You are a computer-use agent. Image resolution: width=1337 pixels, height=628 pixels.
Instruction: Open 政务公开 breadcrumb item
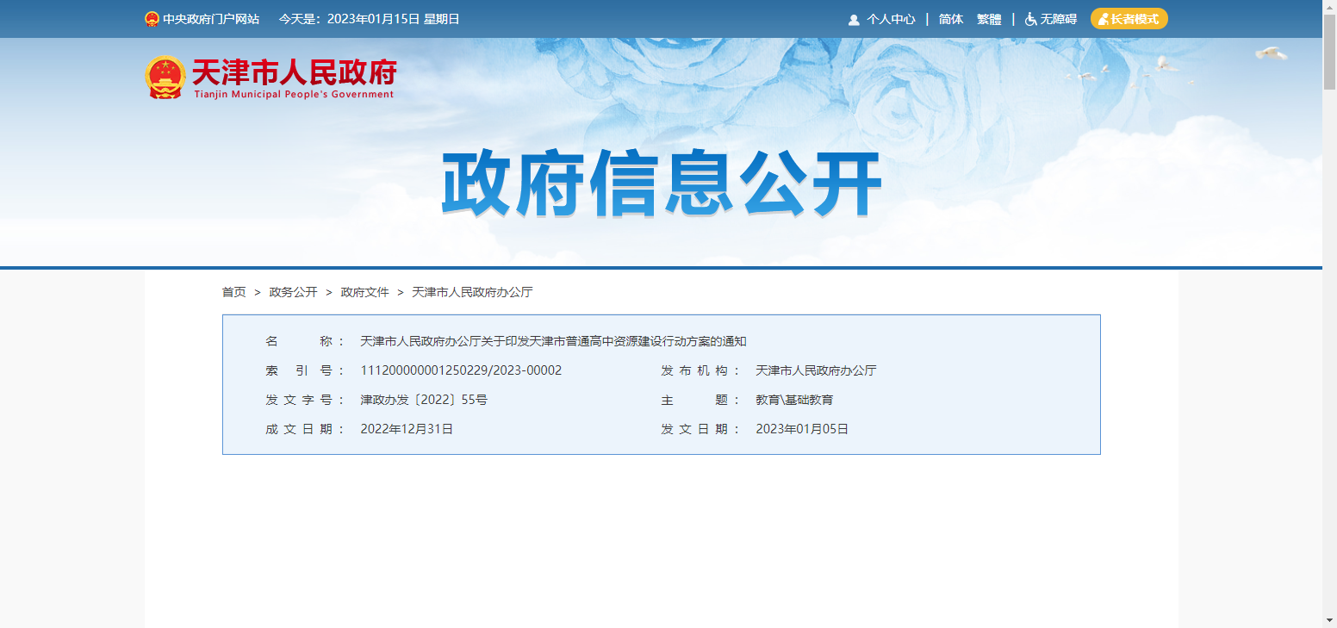(x=293, y=292)
